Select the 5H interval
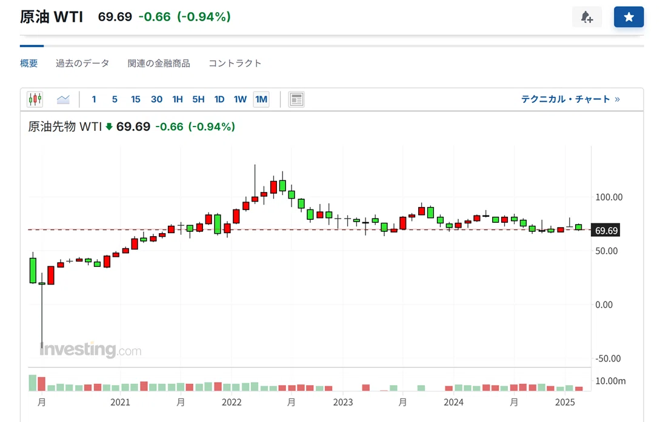Viewport: 660px width, 422px height. pyautogui.click(x=198, y=99)
